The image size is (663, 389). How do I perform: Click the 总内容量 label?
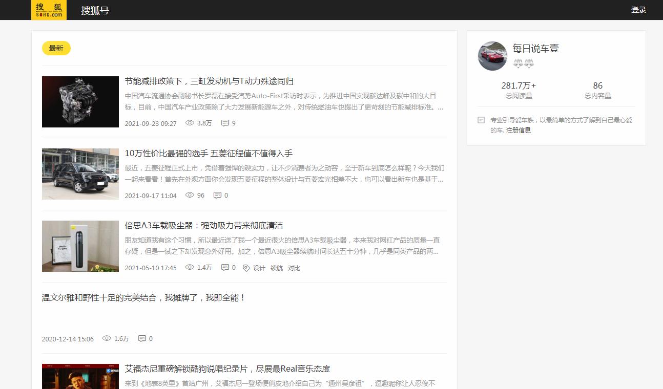(x=598, y=96)
